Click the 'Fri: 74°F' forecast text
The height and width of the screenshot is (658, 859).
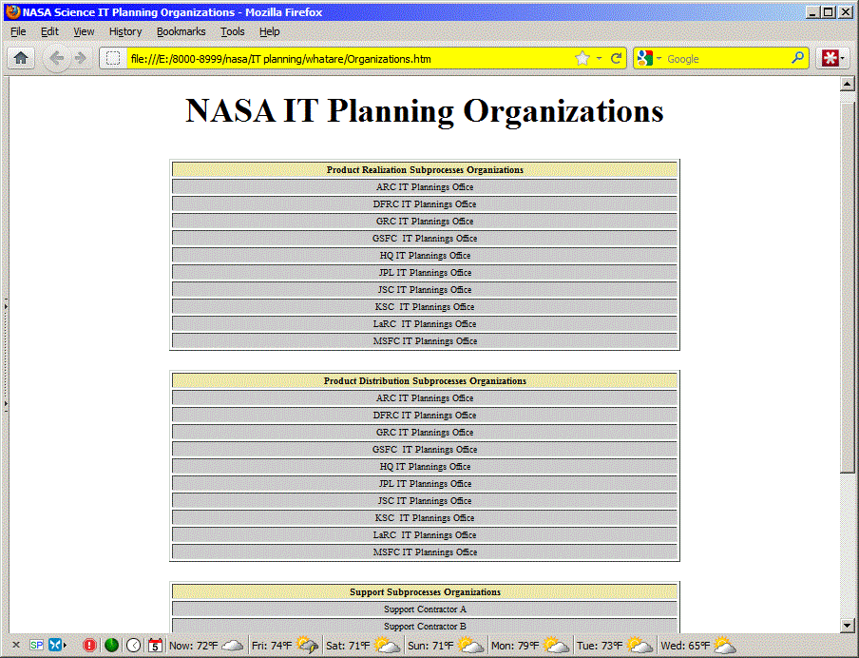pyautogui.click(x=271, y=646)
